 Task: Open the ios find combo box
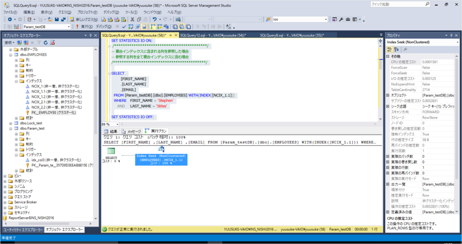tap(326, 19)
